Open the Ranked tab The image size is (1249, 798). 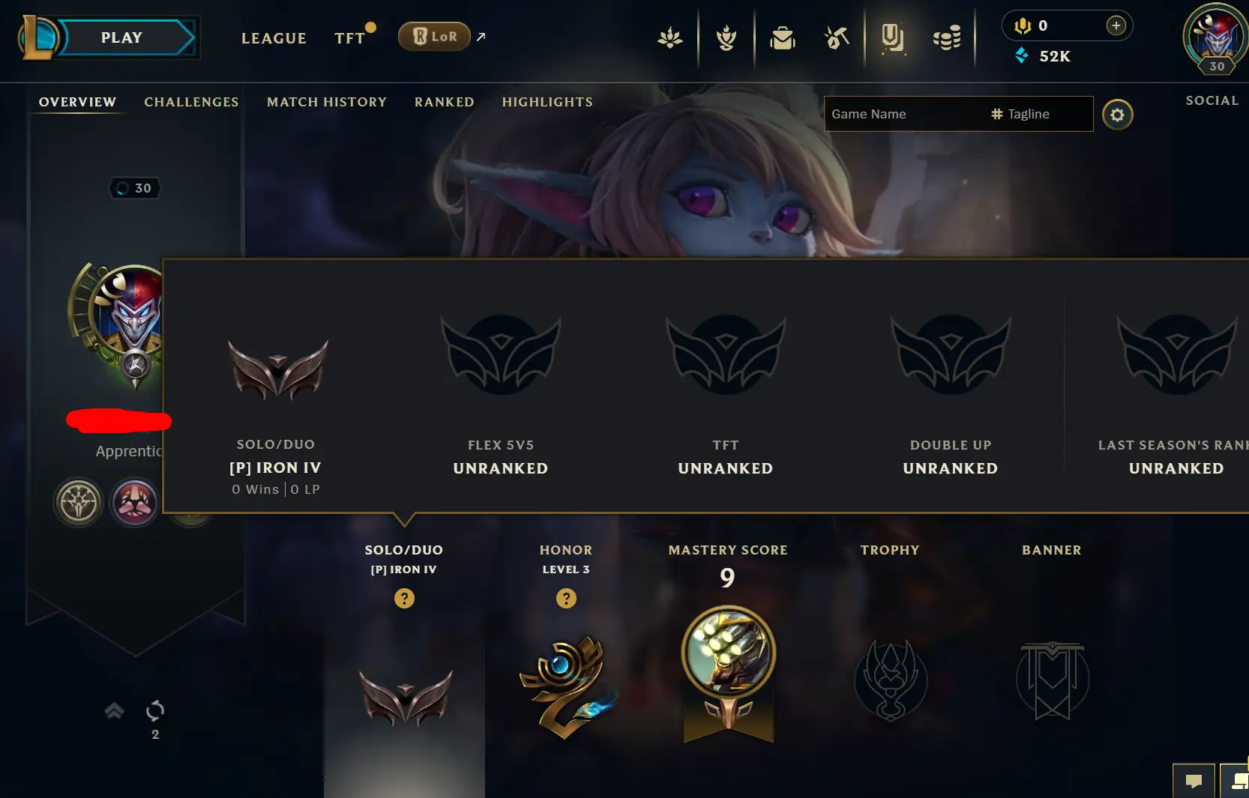(x=445, y=102)
